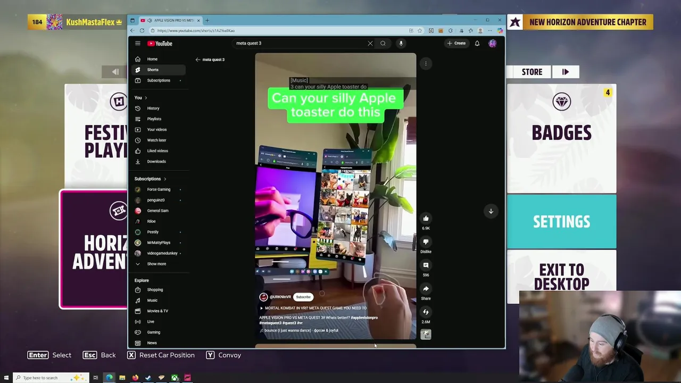681x383 pixels.
Task: Open Force Gaming channel subscription
Action: (x=159, y=189)
